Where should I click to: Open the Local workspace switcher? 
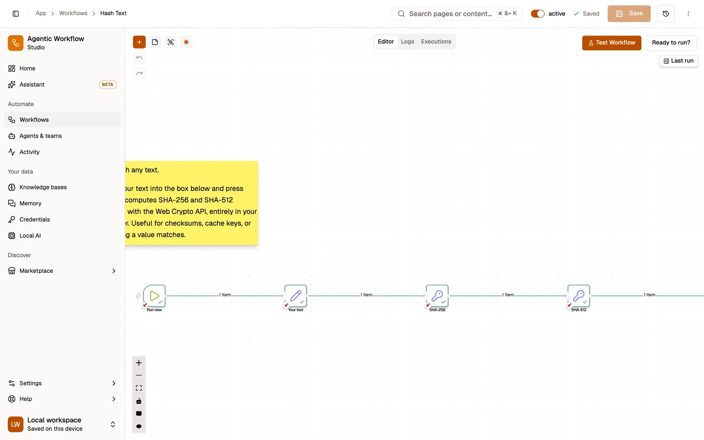pyautogui.click(x=62, y=424)
